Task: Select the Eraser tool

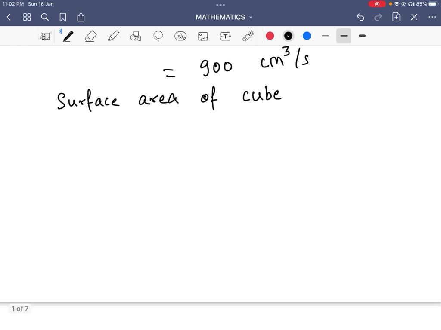Action: click(90, 36)
